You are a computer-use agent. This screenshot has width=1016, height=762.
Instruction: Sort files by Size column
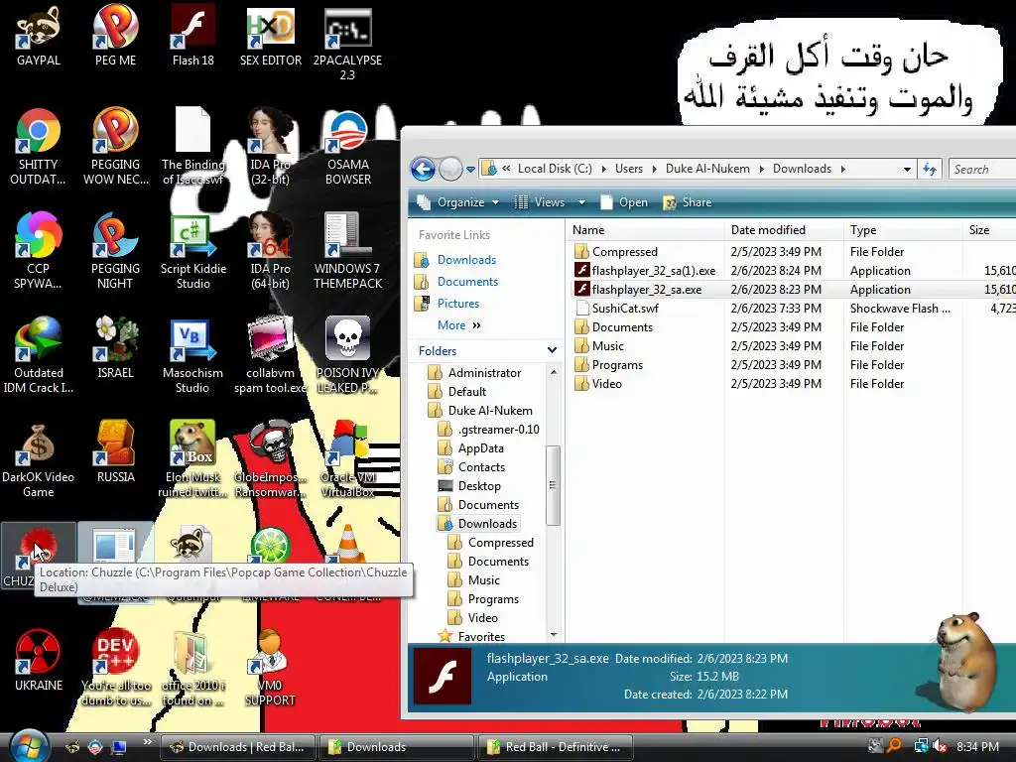989,230
